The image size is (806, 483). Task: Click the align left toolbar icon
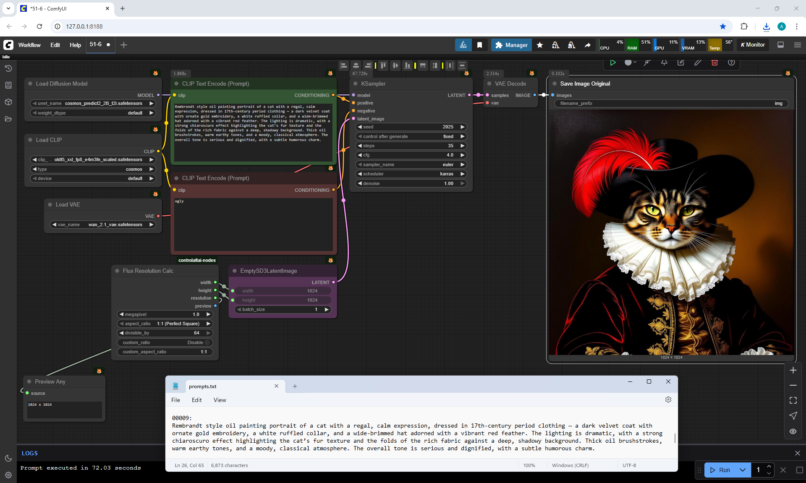[344, 65]
